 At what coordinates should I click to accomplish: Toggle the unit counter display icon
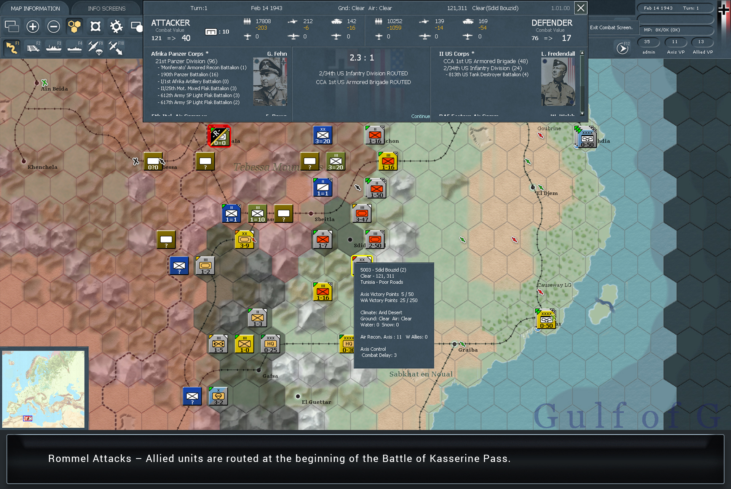(137, 27)
